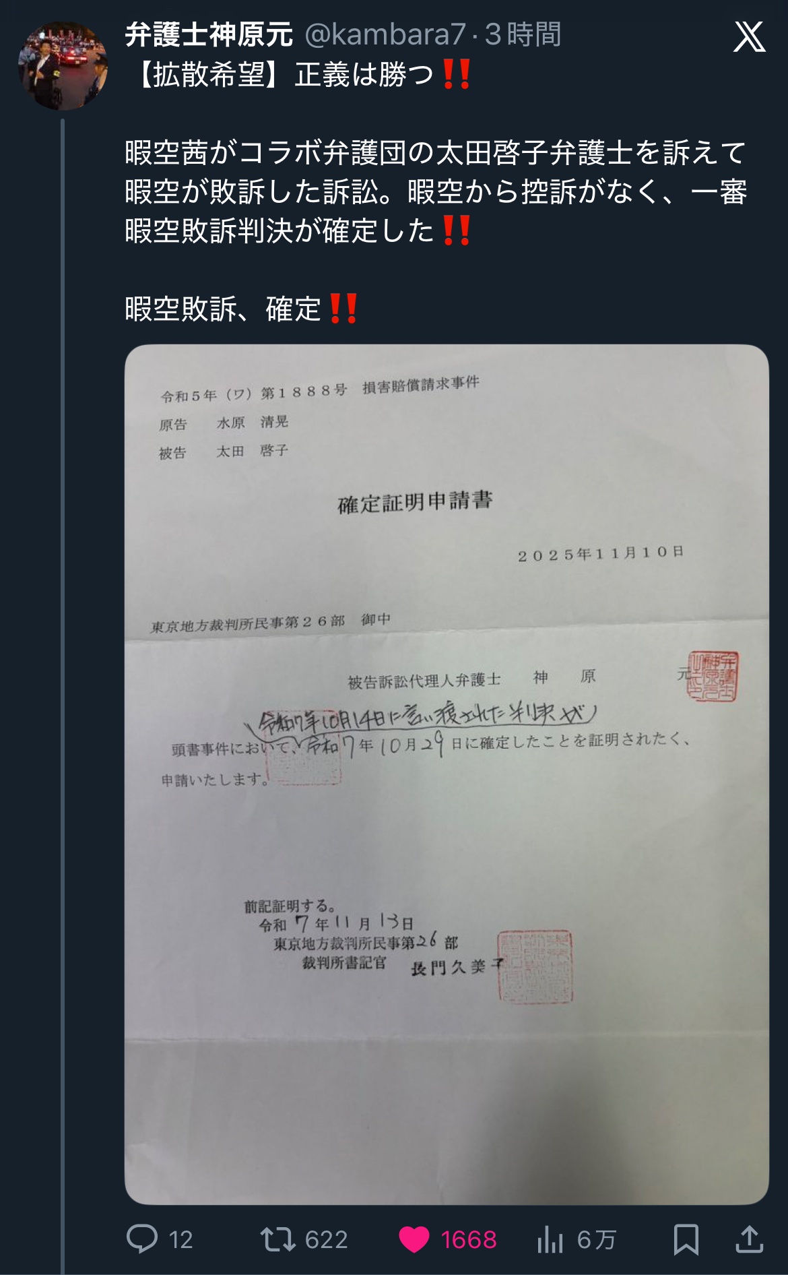Image resolution: width=788 pixels, height=1275 pixels.
Task: Open display name 弁護士神原元
Action: click(x=209, y=34)
